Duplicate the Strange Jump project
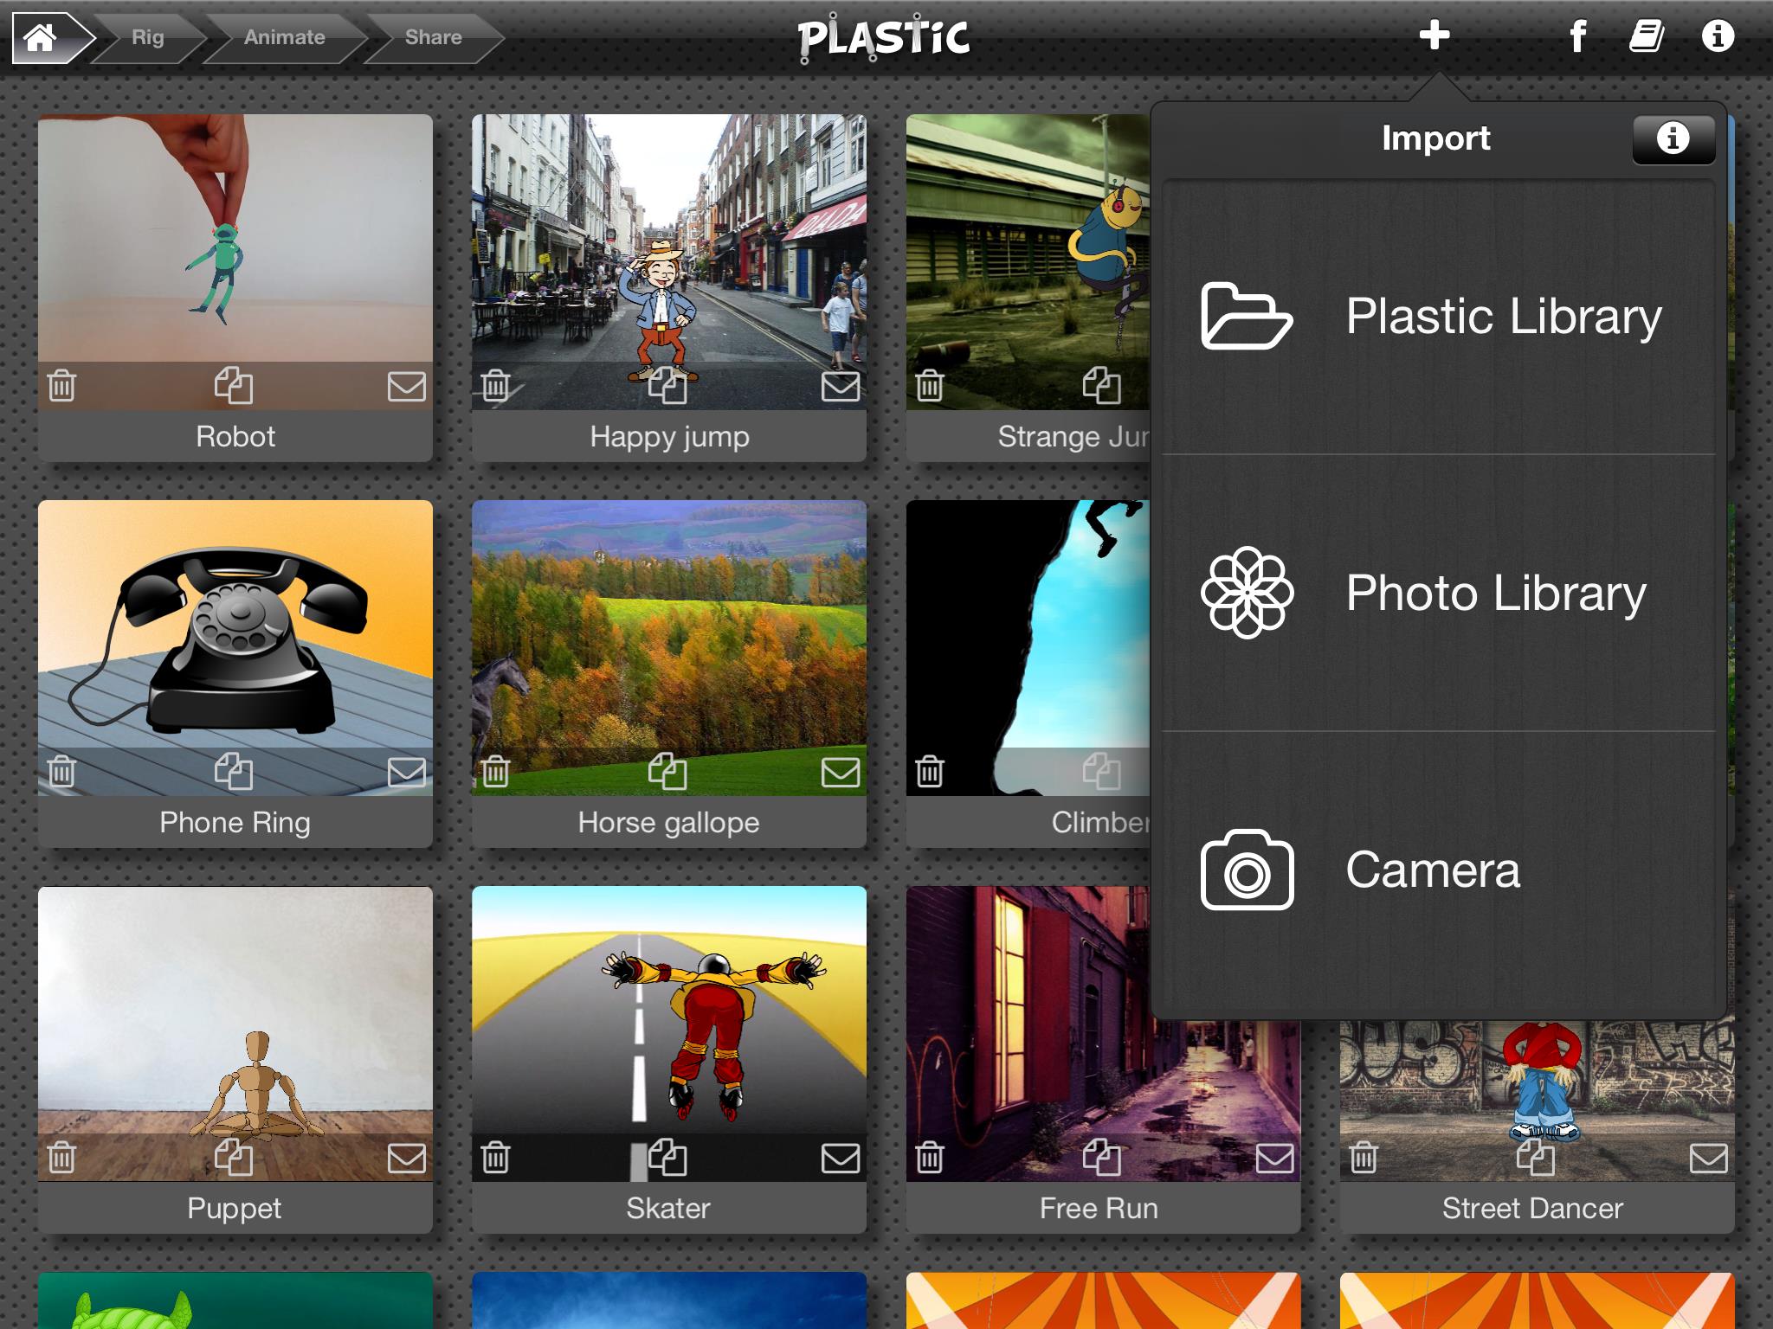The image size is (1773, 1329). (1102, 386)
